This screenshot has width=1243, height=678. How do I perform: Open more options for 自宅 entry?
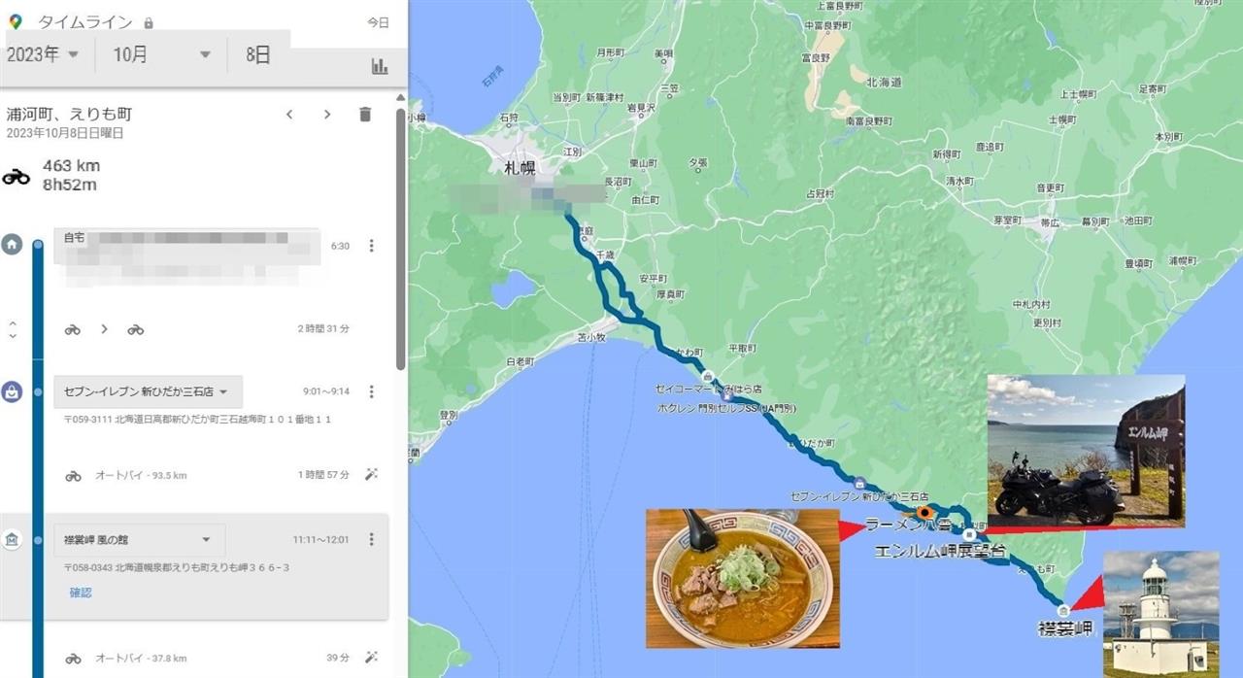[371, 246]
